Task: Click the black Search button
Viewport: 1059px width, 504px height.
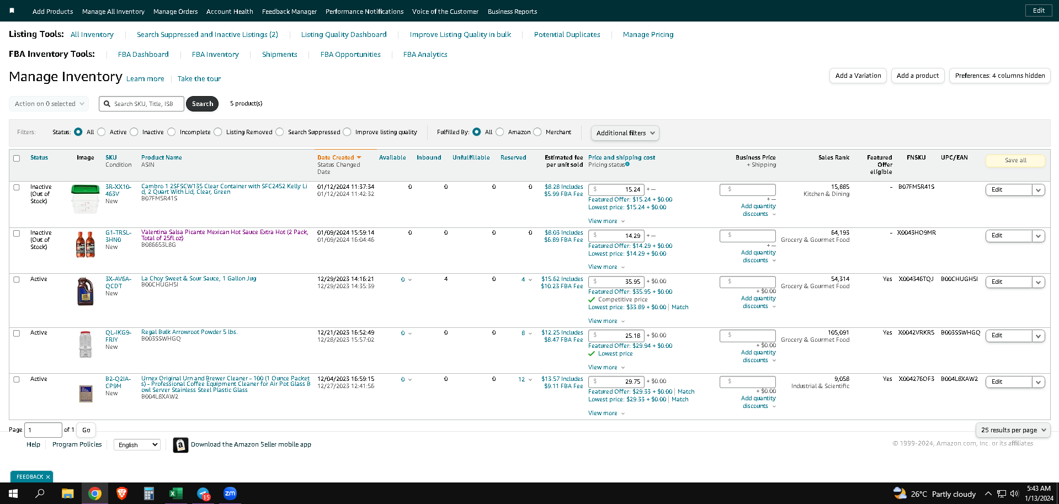Action: click(x=203, y=104)
